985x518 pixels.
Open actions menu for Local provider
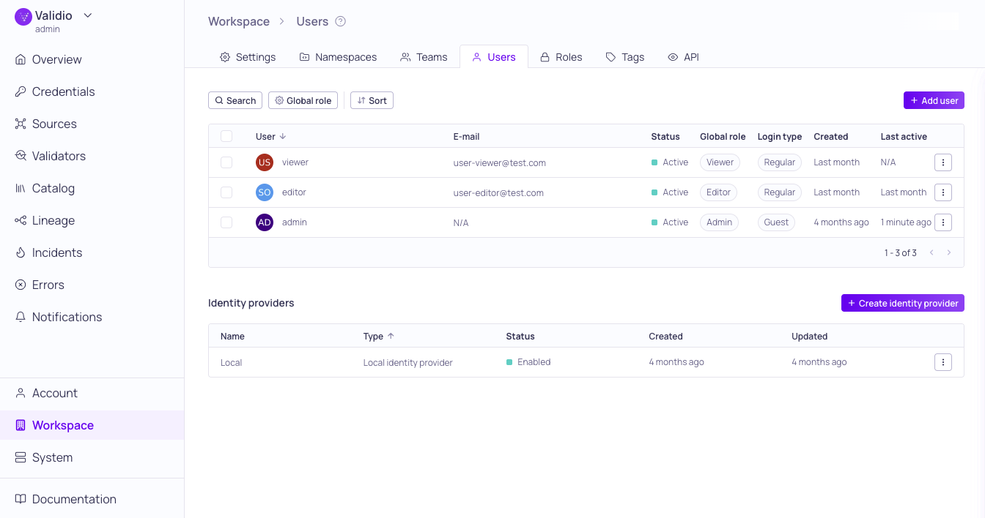[943, 362]
